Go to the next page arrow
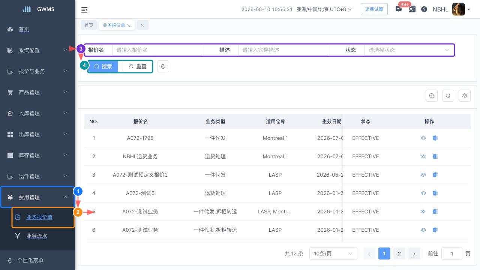Screen dimensions: 480x270 [x=414, y=253]
